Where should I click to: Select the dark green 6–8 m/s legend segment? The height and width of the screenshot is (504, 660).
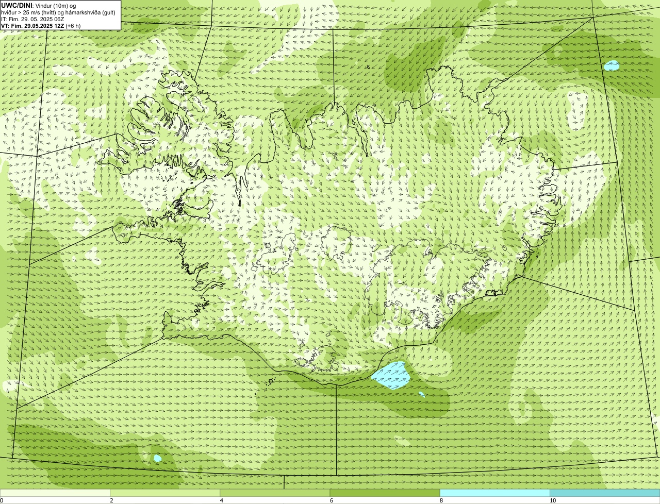tap(385, 493)
